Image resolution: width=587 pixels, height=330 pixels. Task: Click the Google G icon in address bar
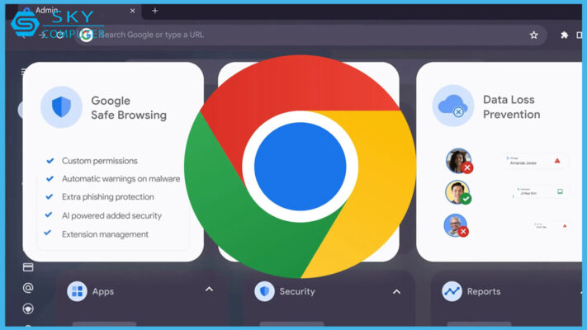[x=87, y=35]
